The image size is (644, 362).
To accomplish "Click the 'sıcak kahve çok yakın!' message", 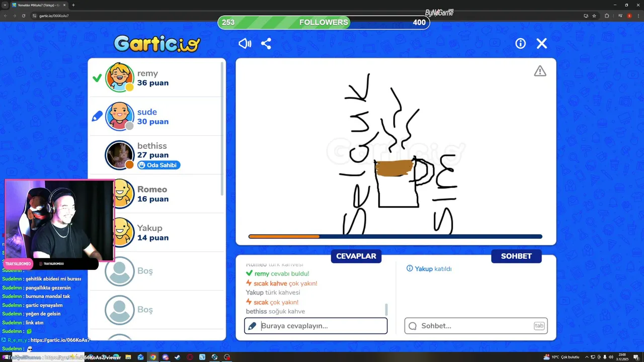I will coord(281,283).
